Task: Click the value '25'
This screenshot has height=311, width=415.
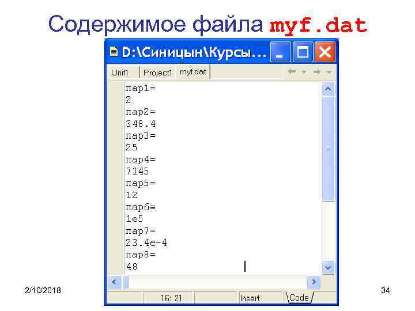Action: coord(131,147)
